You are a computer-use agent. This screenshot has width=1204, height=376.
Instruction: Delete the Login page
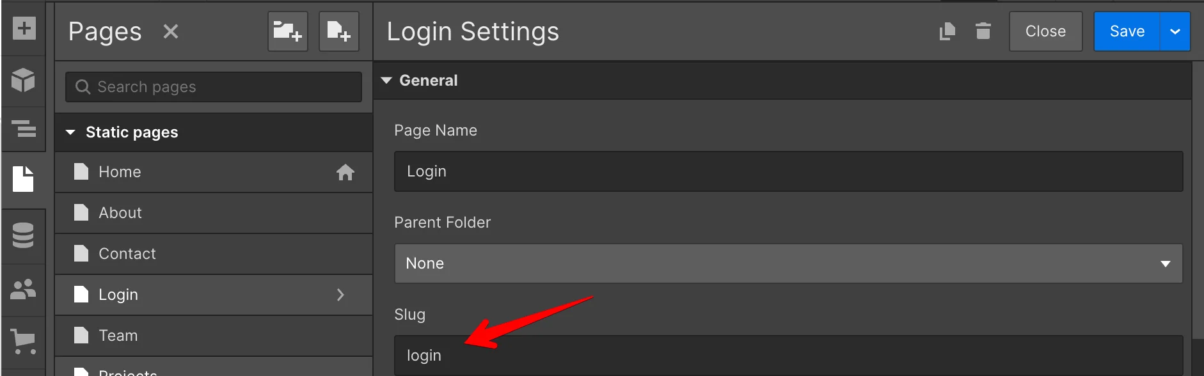(983, 31)
